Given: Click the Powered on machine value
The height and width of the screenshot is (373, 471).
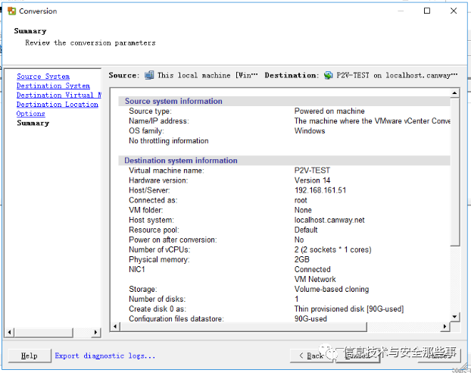Looking at the screenshot, I should (x=329, y=111).
